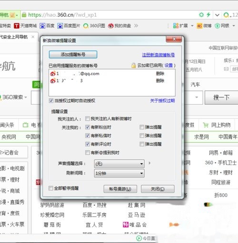Screen dimensions: 238x243
Task: Uncheck the 有新粉丝时 checkbox
Action: [88, 127]
